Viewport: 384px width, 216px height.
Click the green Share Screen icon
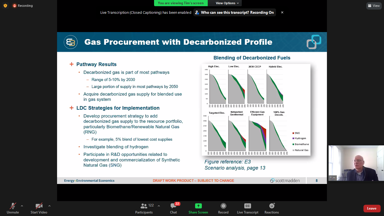[x=198, y=206]
